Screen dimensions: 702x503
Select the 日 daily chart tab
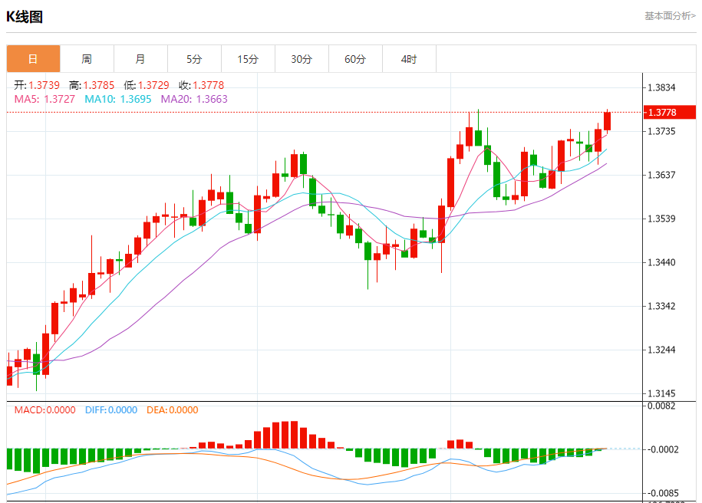(x=33, y=59)
